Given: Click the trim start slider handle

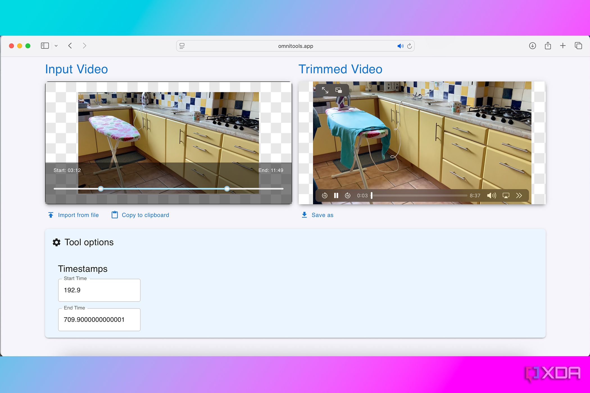Looking at the screenshot, I should coord(101,189).
